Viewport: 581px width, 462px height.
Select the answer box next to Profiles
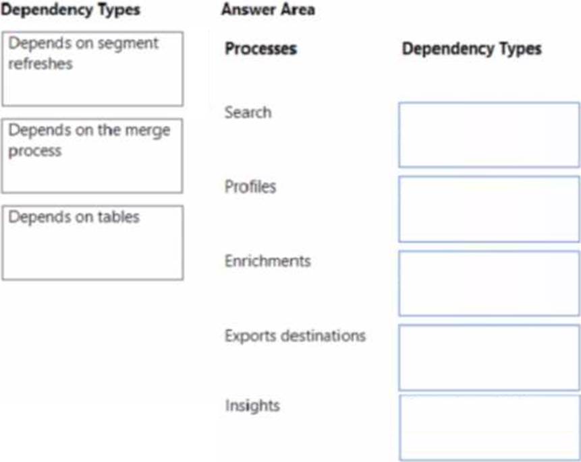(x=489, y=209)
